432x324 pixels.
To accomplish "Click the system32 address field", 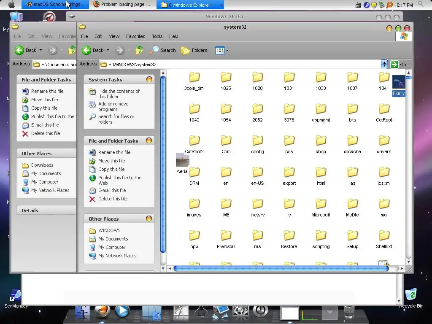I will pos(240,65).
